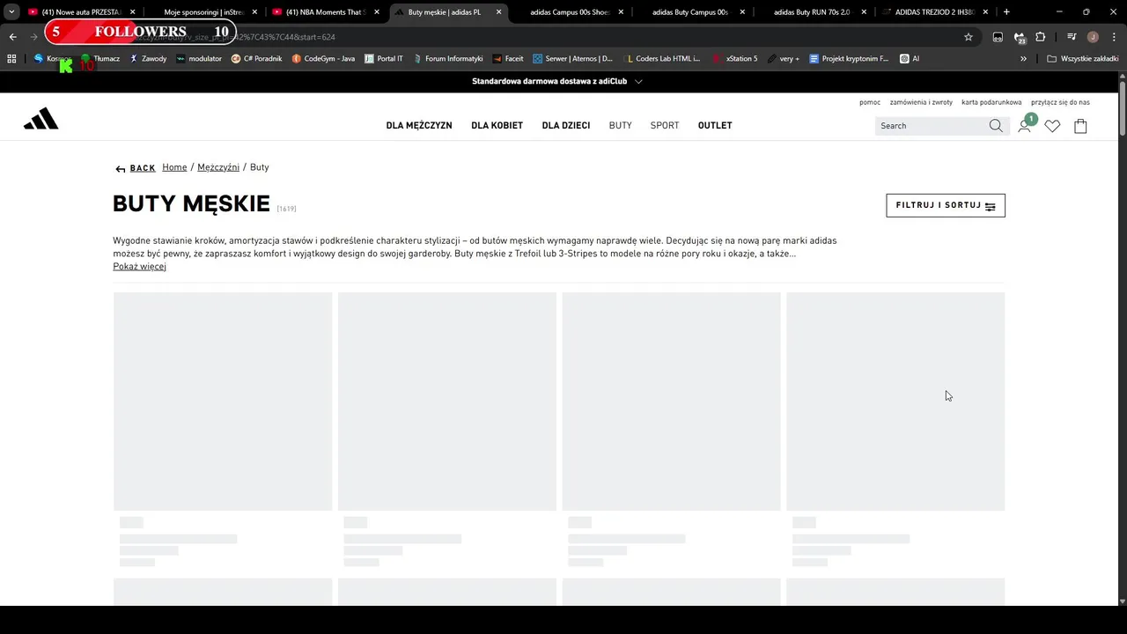Open the pomoc link
Viewport: 1127px width, 634px height.
[x=870, y=102]
